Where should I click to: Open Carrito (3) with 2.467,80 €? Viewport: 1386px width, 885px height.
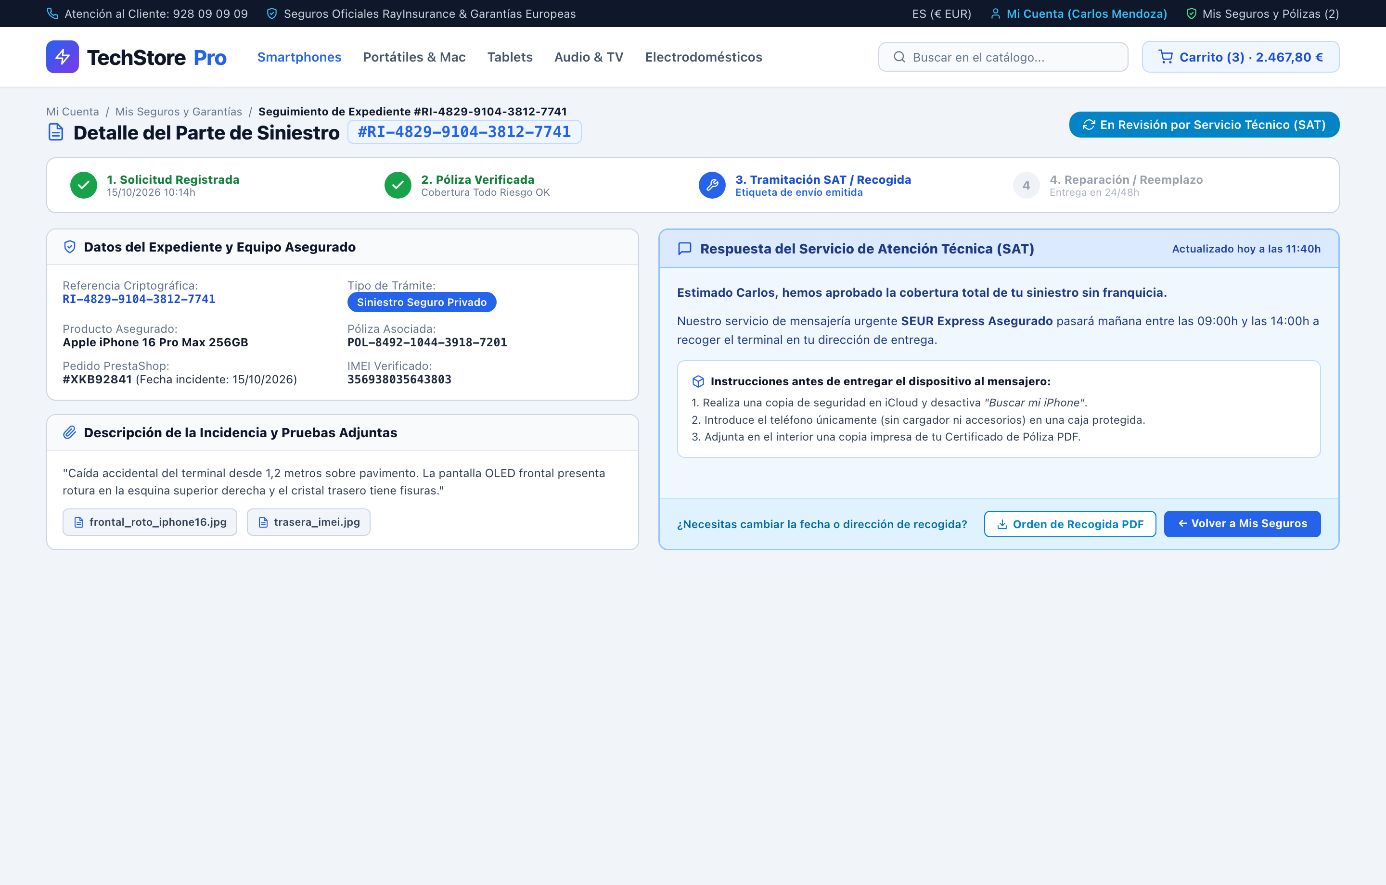1240,57
